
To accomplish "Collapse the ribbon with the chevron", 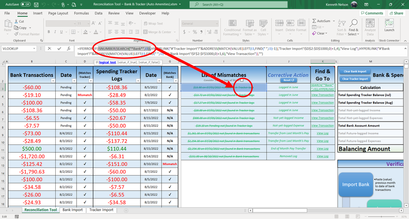I will point(405,41).
